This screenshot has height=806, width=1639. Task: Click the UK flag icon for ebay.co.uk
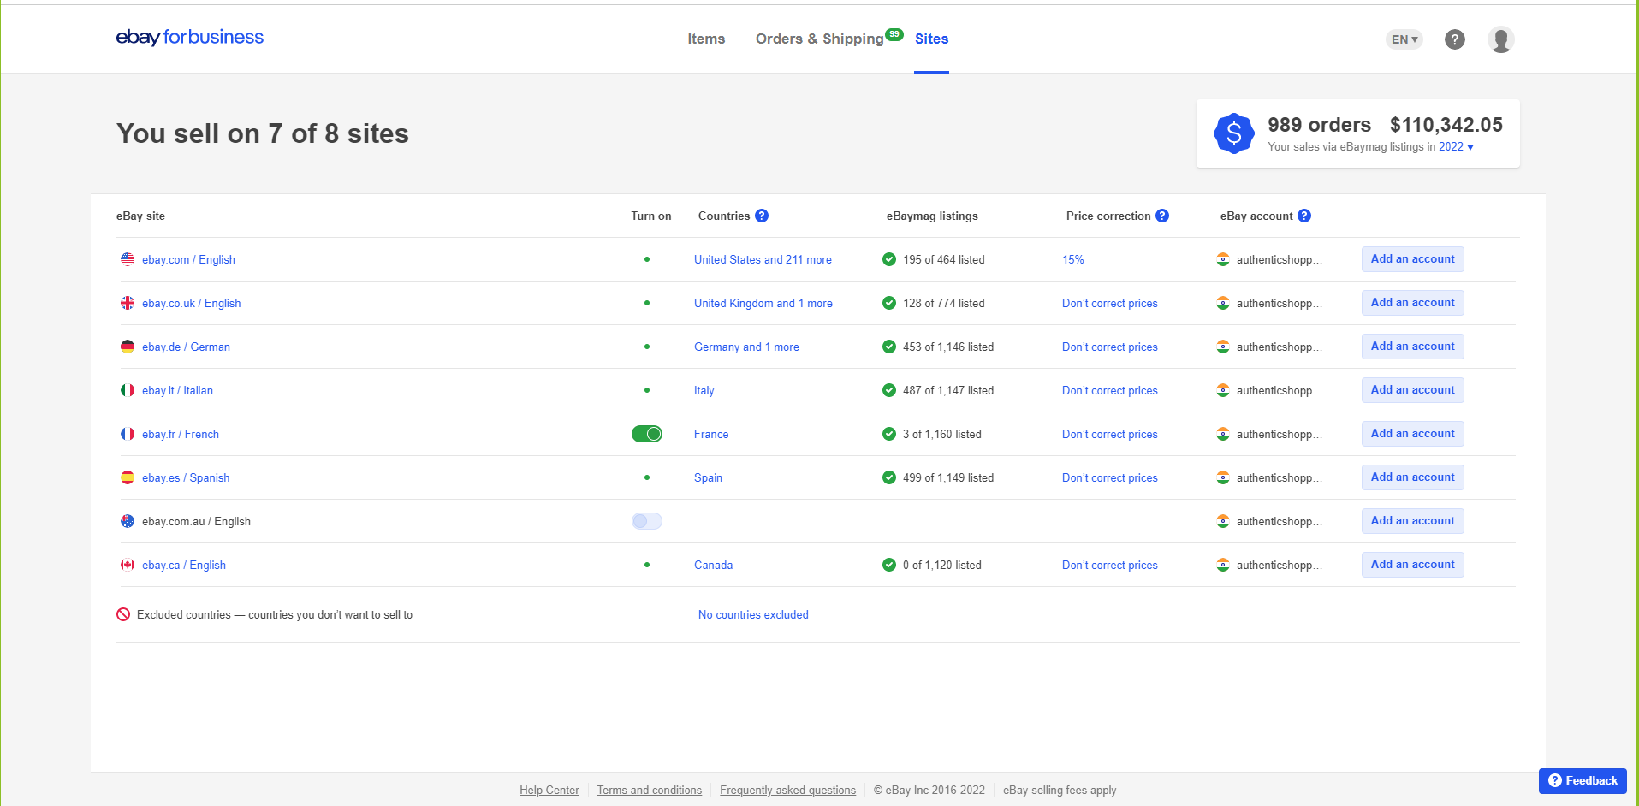pos(128,303)
